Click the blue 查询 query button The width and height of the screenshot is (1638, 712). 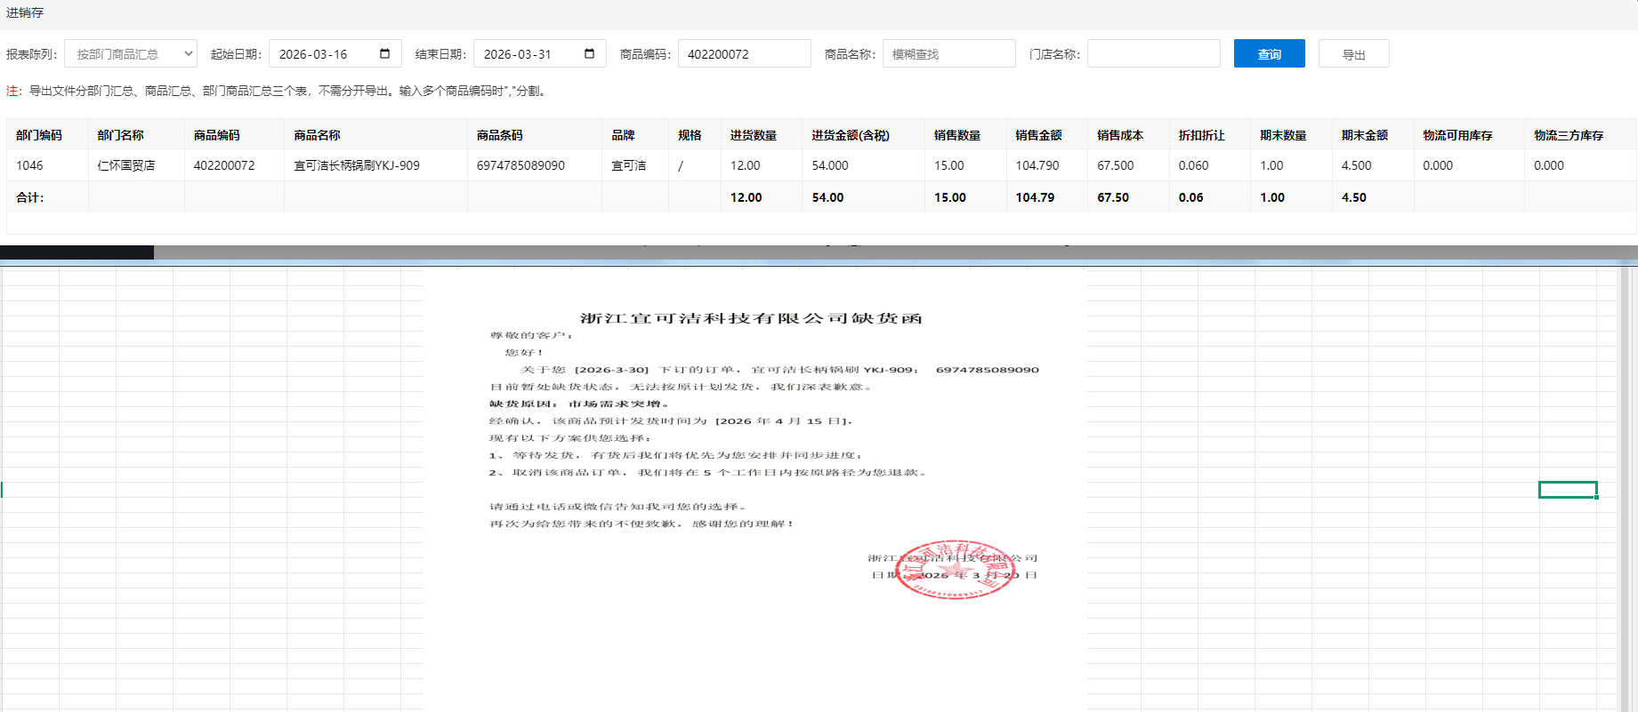[1269, 54]
